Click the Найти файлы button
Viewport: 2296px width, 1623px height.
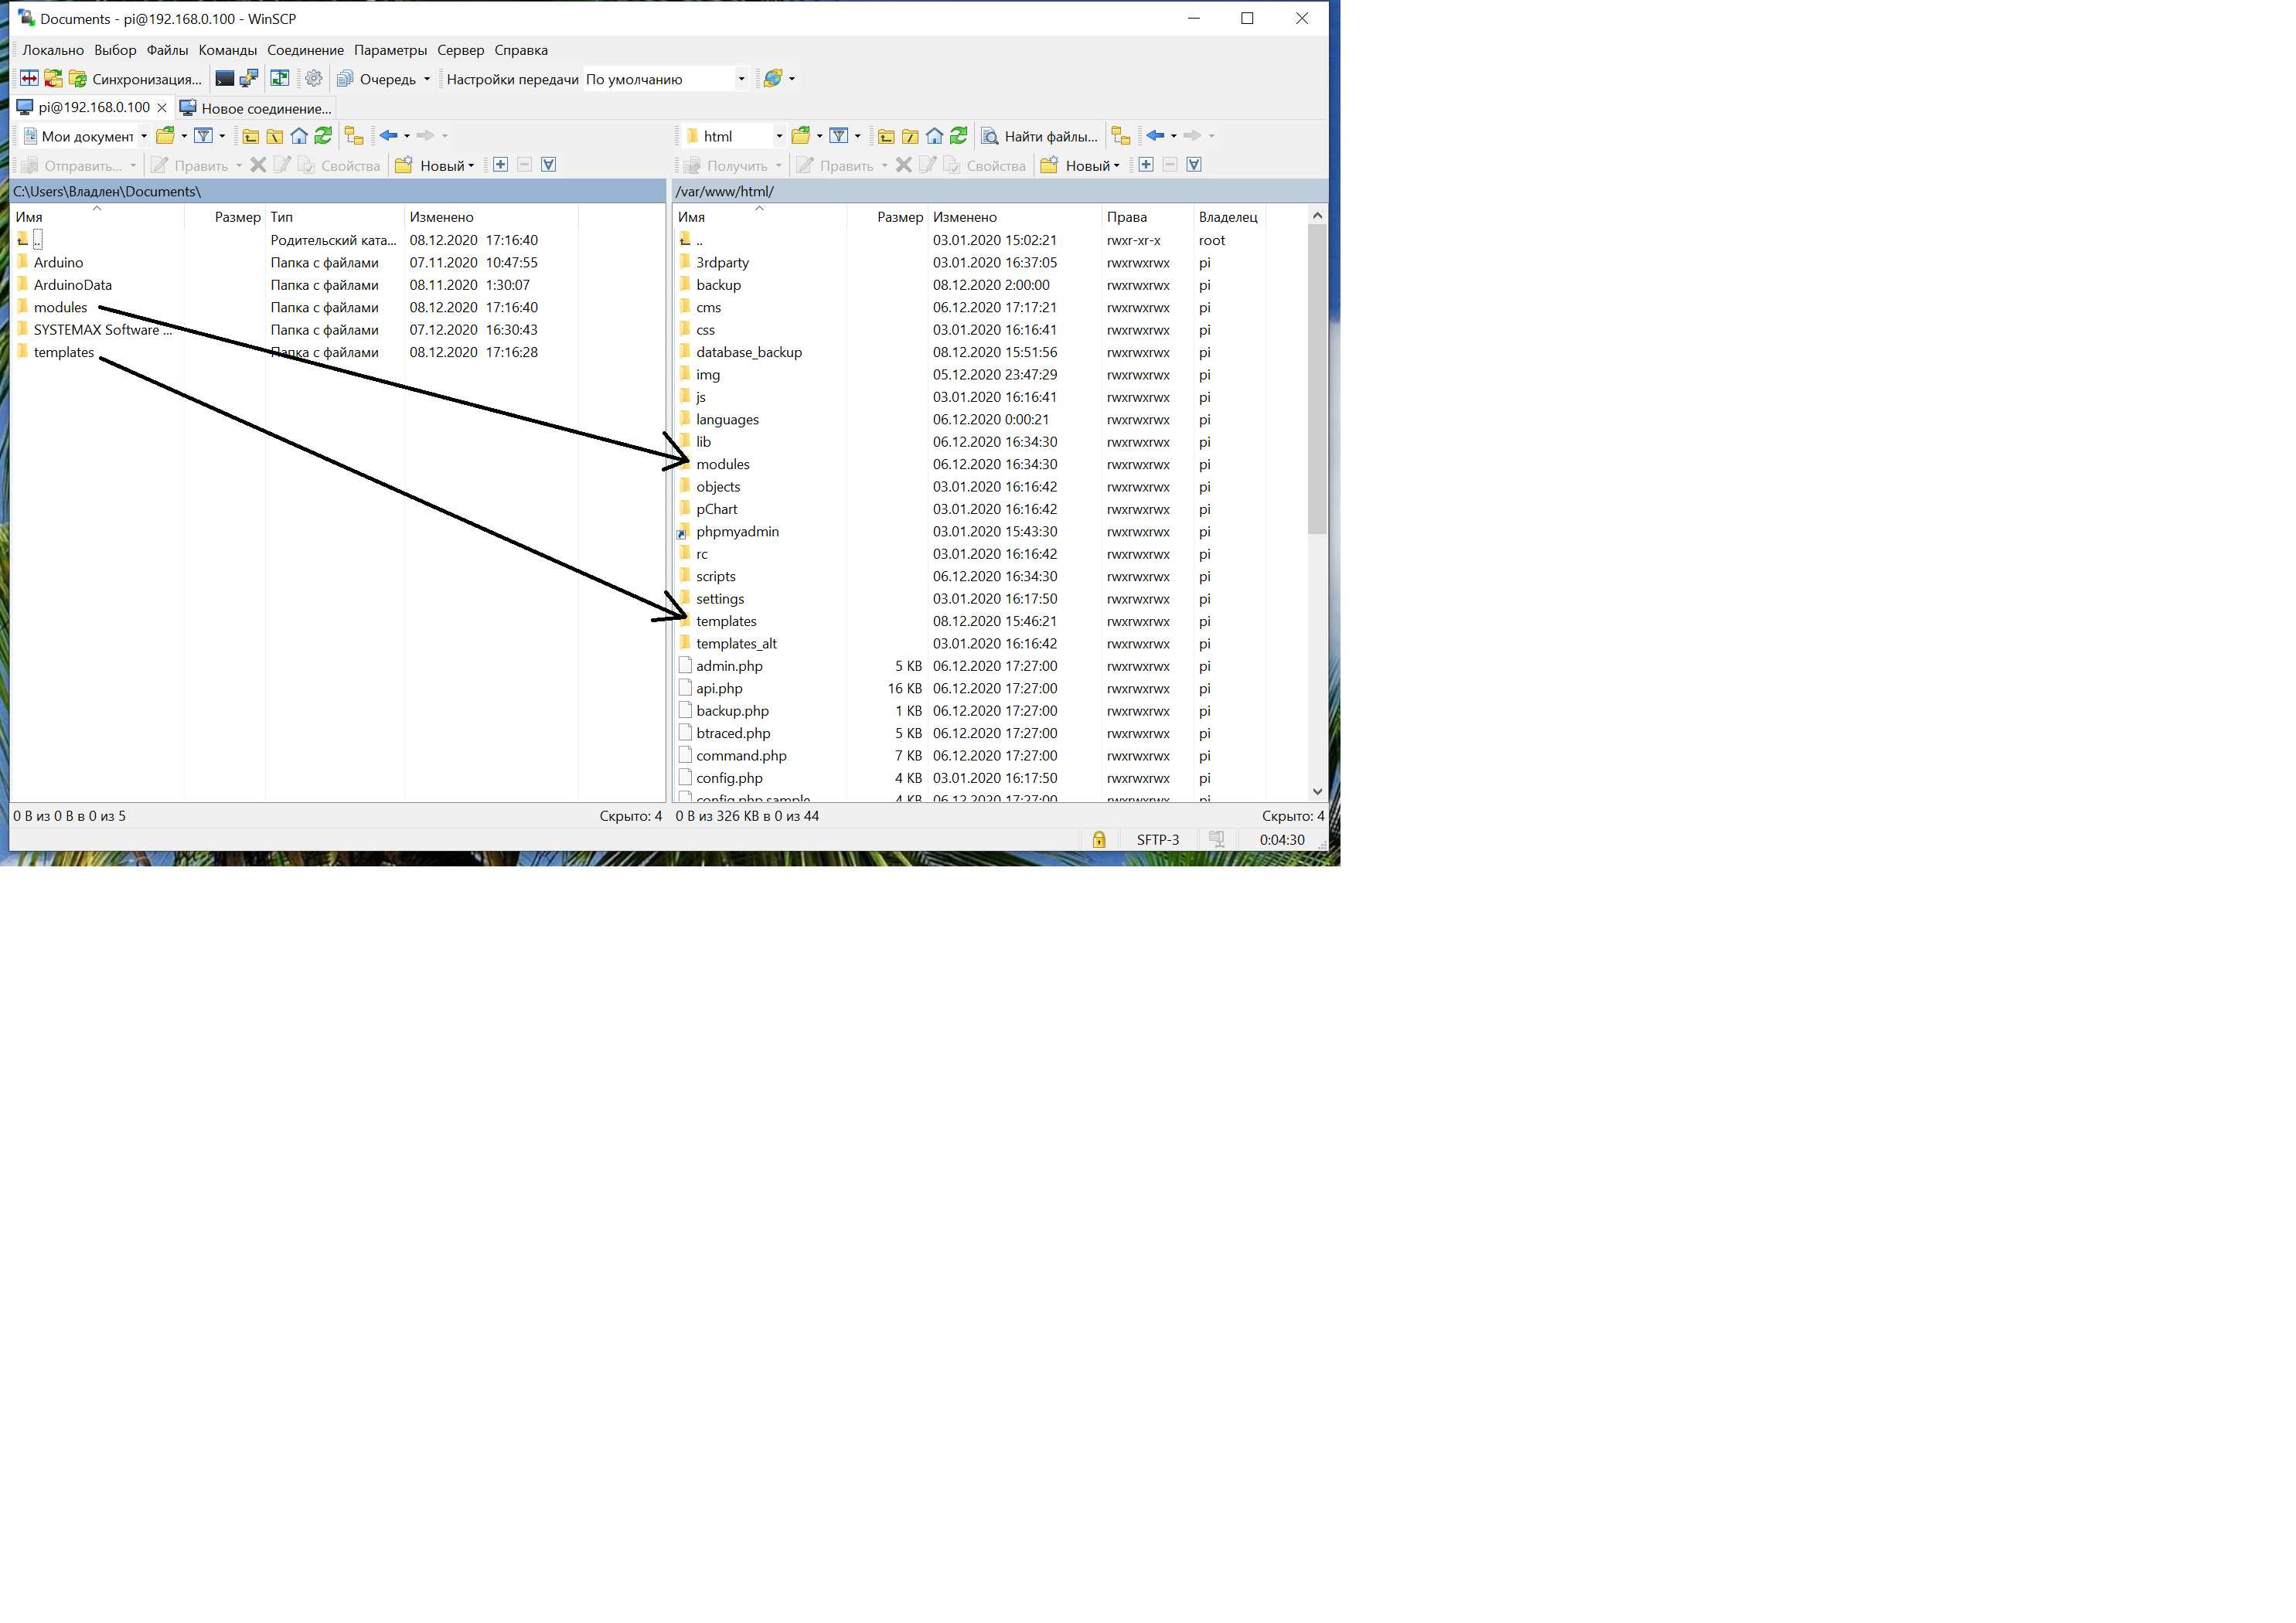pyautogui.click(x=1040, y=136)
